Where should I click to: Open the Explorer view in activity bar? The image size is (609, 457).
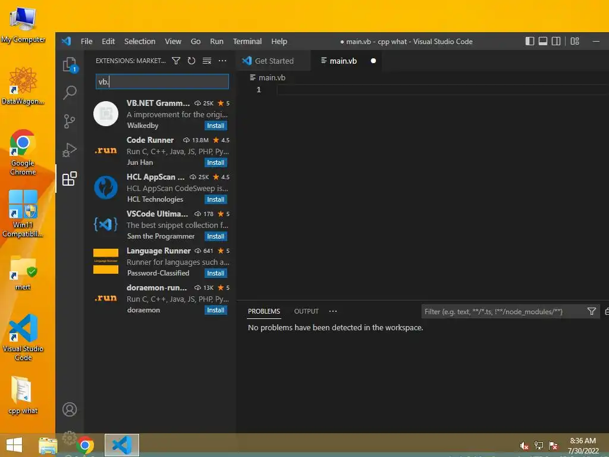70,64
